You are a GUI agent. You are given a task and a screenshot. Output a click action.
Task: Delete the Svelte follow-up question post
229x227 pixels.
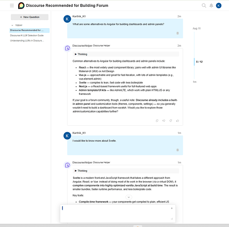coord(178,150)
